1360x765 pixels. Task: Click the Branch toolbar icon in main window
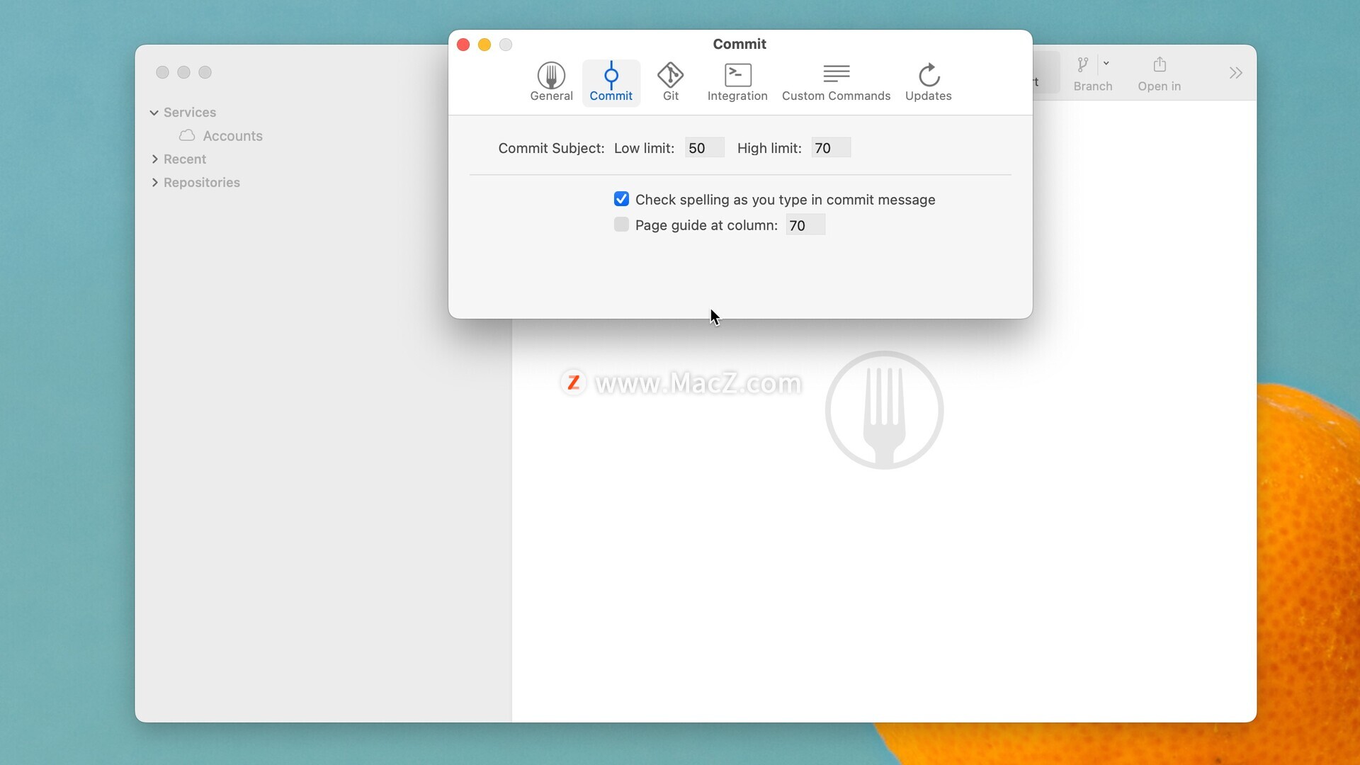pyautogui.click(x=1082, y=65)
